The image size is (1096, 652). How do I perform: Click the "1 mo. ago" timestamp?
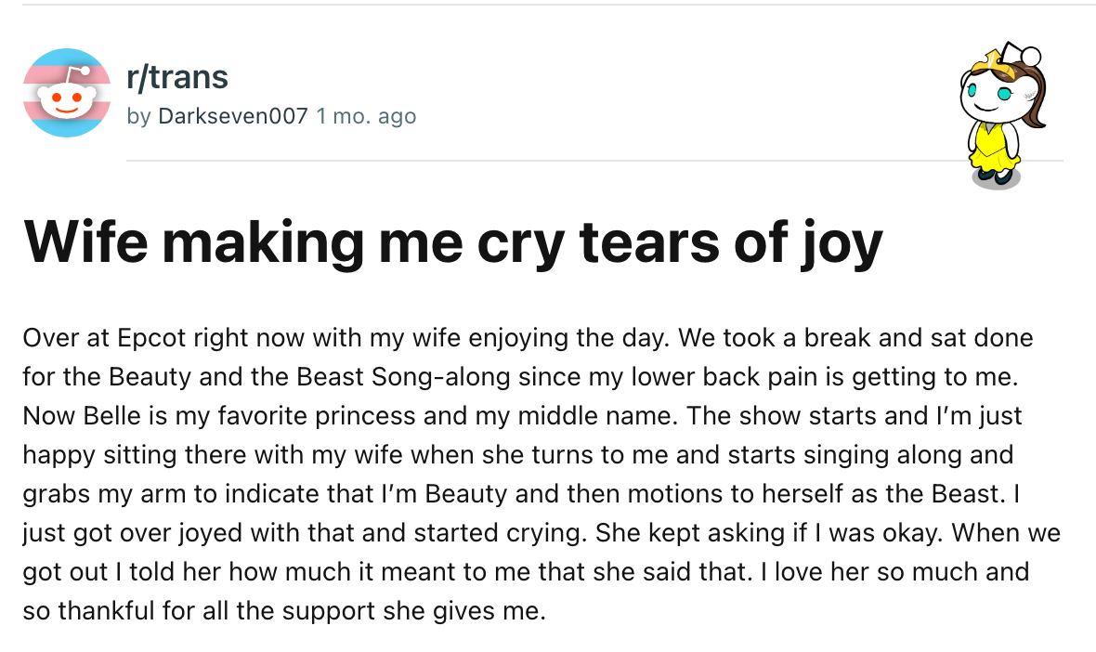click(x=366, y=116)
